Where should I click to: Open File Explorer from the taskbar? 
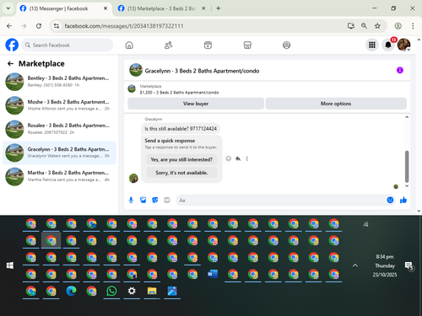coord(152,291)
